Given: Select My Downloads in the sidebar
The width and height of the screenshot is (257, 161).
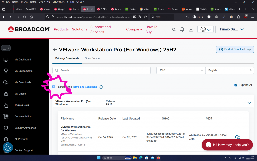Looking at the screenshot, I should [x=23, y=82].
